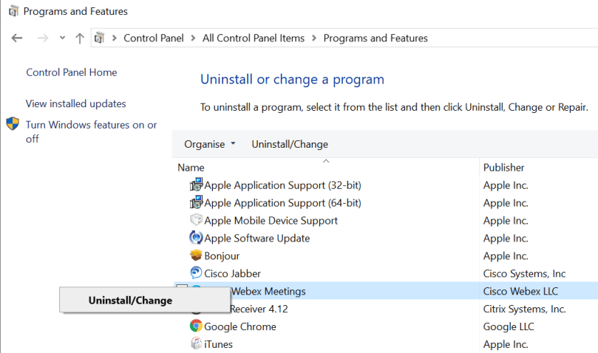Image resolution: width=598 pixels, height=353 pixels.
Task: Expand chevron after All Control Panel Items
Action: (x=313, y=38)
